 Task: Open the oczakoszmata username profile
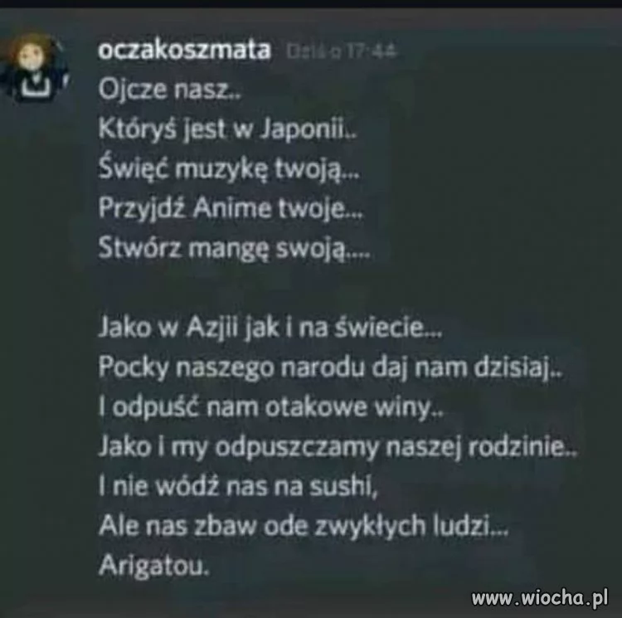[x=185, y=51]
